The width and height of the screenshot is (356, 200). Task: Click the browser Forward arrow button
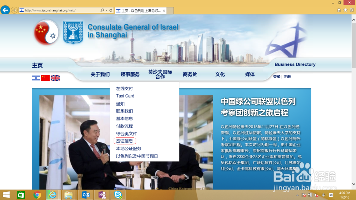[x=14, y=10]
